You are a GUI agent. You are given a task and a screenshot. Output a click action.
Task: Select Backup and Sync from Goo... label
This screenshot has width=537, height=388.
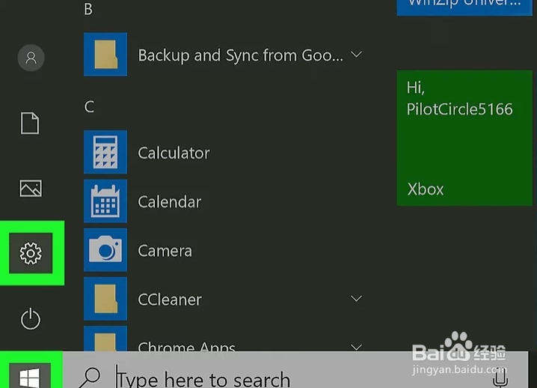pyautogui.click(x=240, y=55)
